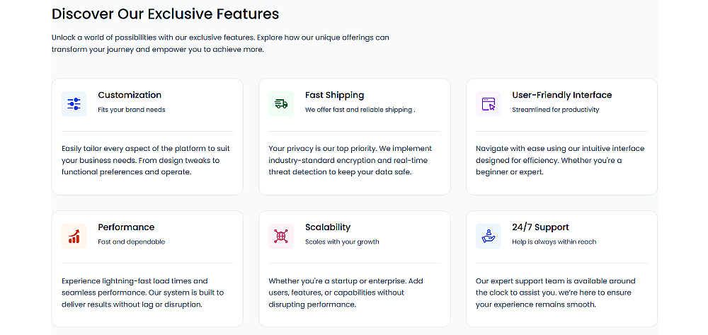Click the Scalability globe network icon

tap(281, 236)
